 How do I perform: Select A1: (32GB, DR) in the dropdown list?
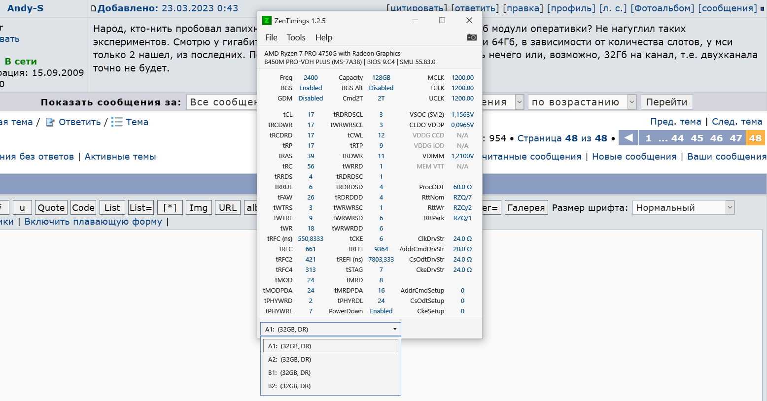[331, 346]
